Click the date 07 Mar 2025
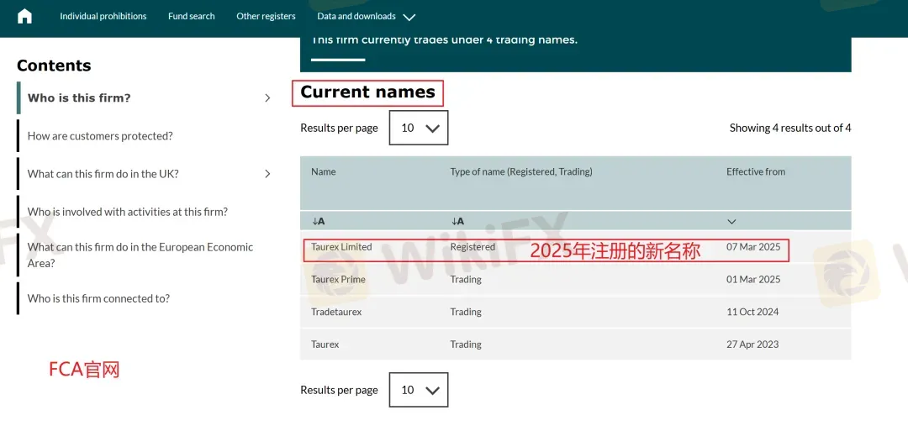 pos(753,246)
